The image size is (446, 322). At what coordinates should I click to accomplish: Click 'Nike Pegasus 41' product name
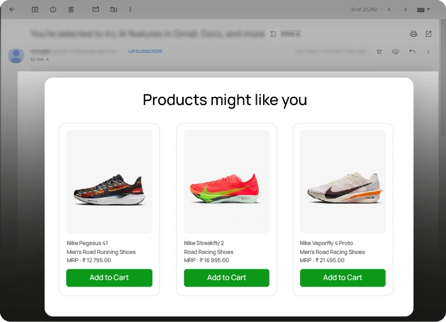coord(87,243)
